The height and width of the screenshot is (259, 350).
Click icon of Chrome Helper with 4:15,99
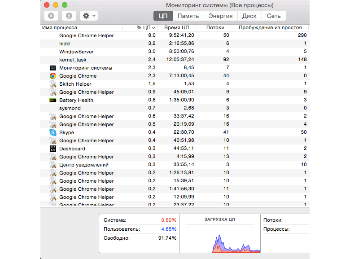point(53,157)
